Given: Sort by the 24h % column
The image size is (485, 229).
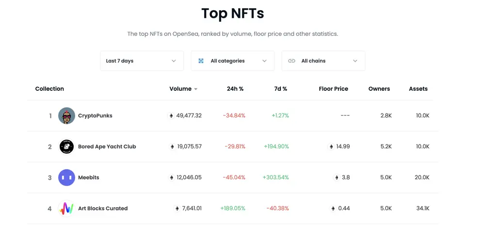Looking at the screenshot, I should (235, 89).
